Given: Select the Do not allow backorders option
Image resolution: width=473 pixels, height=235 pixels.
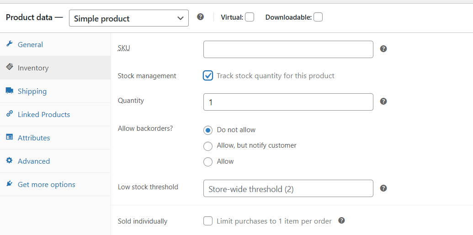Looking at the screenshot, I should 208,130.
